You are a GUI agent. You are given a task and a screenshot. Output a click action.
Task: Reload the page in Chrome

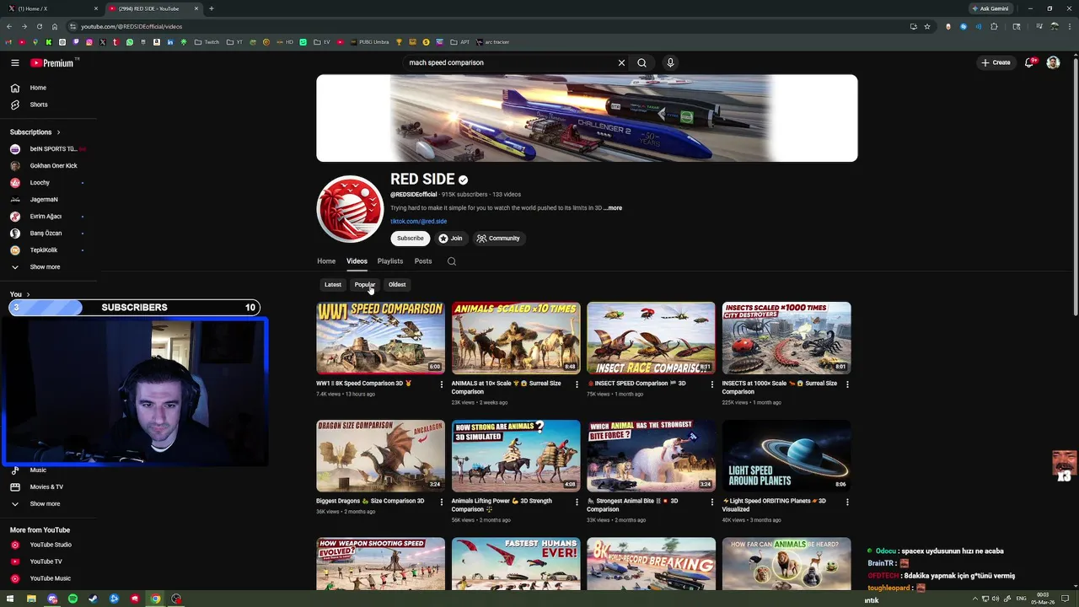pos(39,26)
